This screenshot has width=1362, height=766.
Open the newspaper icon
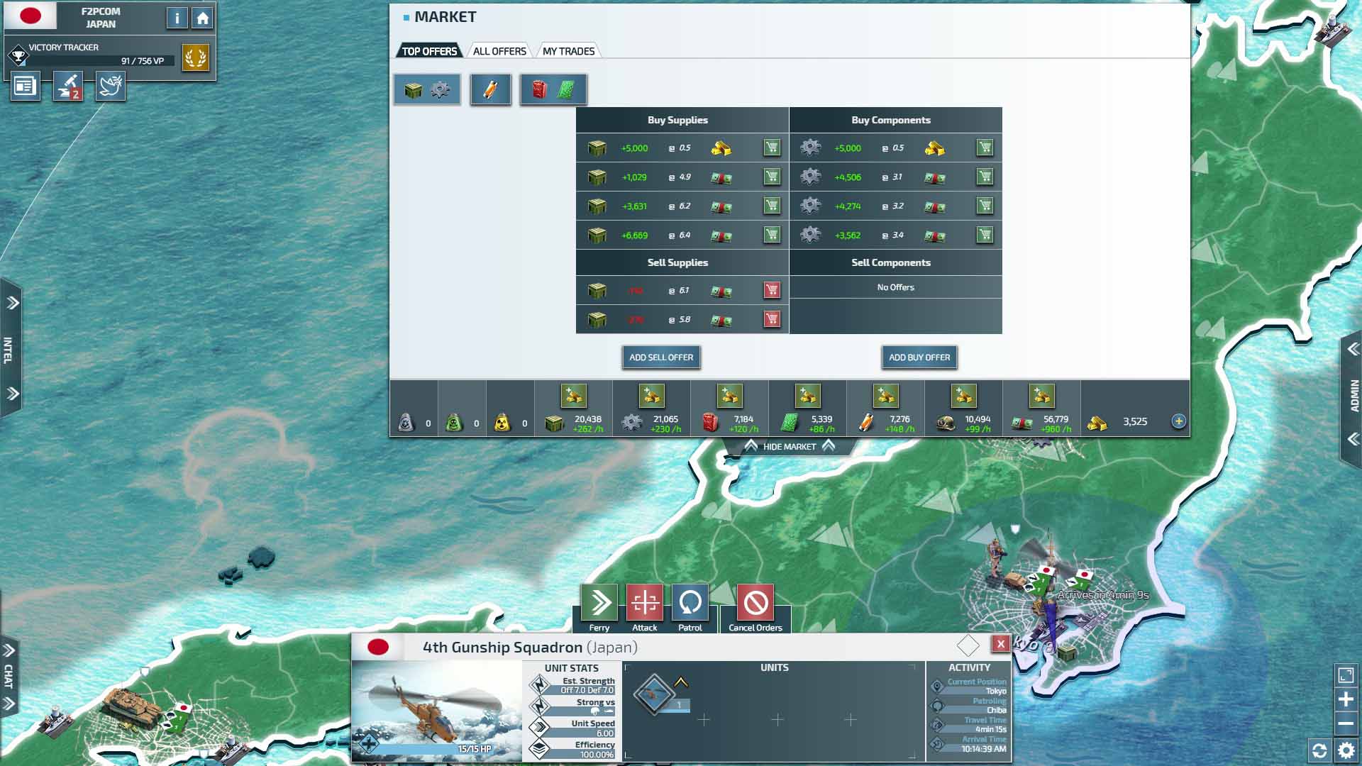tap(25, 87)
